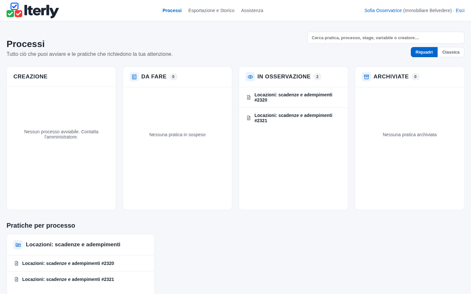
Task: Click document icon beside #2320 in In Osservazione
Action: tap(249, 97)
